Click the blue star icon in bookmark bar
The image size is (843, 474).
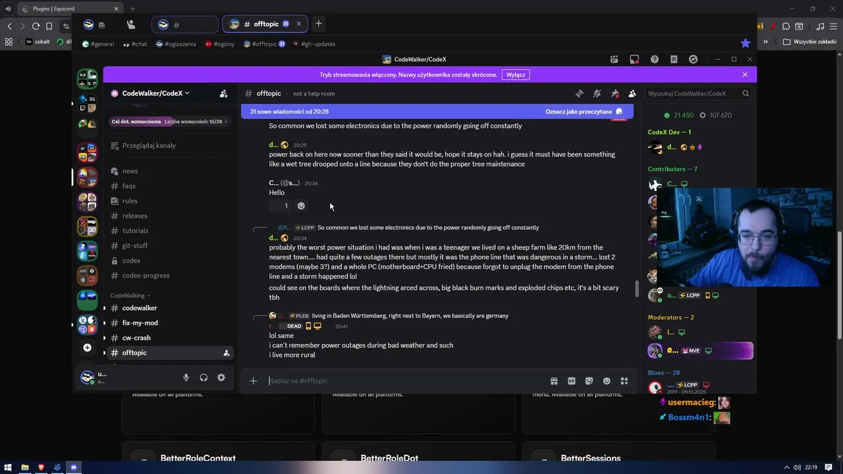click(745, 43)
